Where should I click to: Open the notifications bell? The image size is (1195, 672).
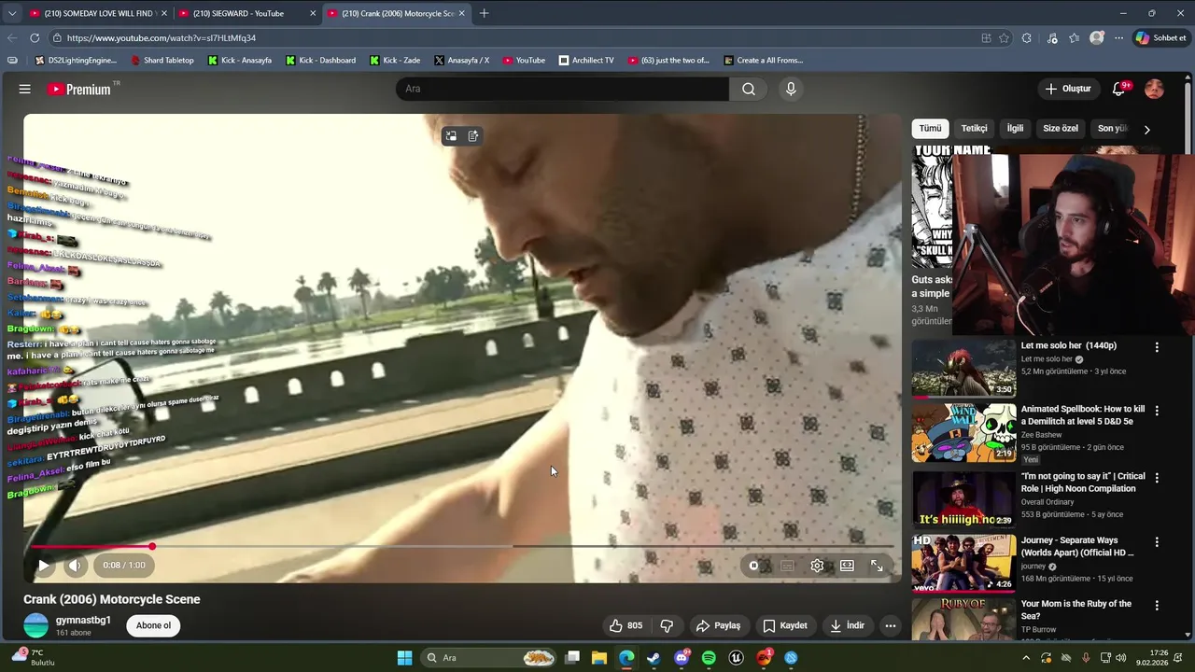coord(1119,89)
